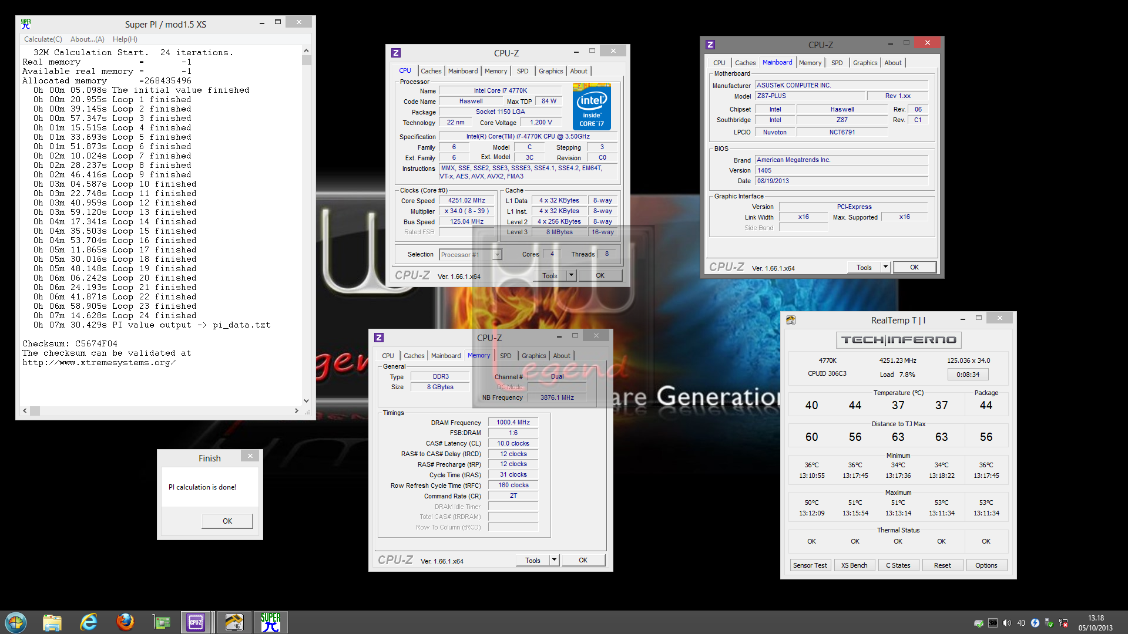Click the Super PI window title icon
The width and height of the screenshot is (1128, 634).
[26, 24]
